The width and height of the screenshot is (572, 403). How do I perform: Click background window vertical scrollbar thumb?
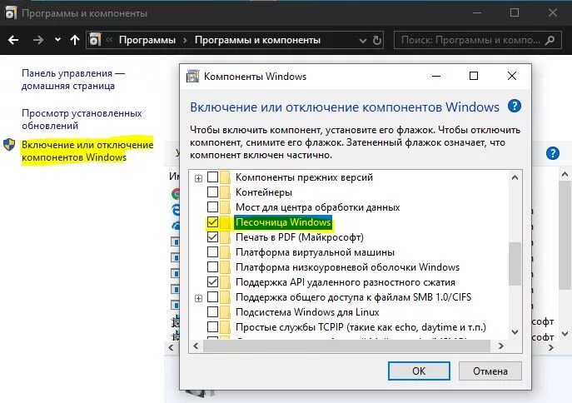(565, 236)
